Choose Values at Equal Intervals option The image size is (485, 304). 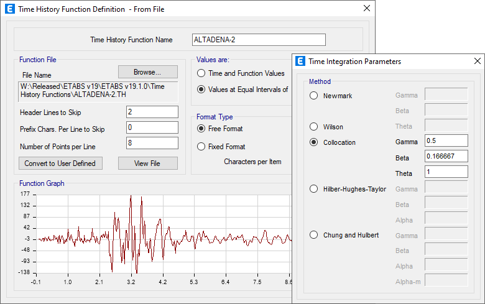(x=201, y=90)
